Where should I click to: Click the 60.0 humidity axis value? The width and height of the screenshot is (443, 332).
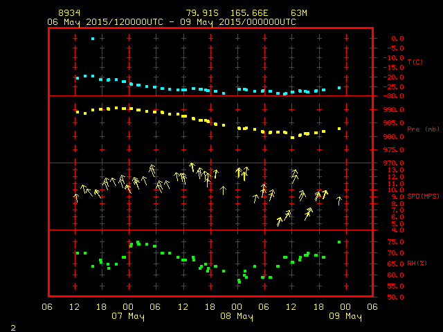395,275
